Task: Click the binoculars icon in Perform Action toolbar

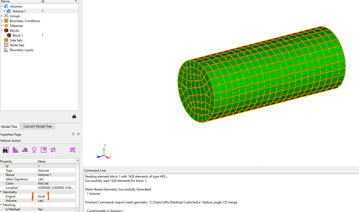Action: point(6,150)
